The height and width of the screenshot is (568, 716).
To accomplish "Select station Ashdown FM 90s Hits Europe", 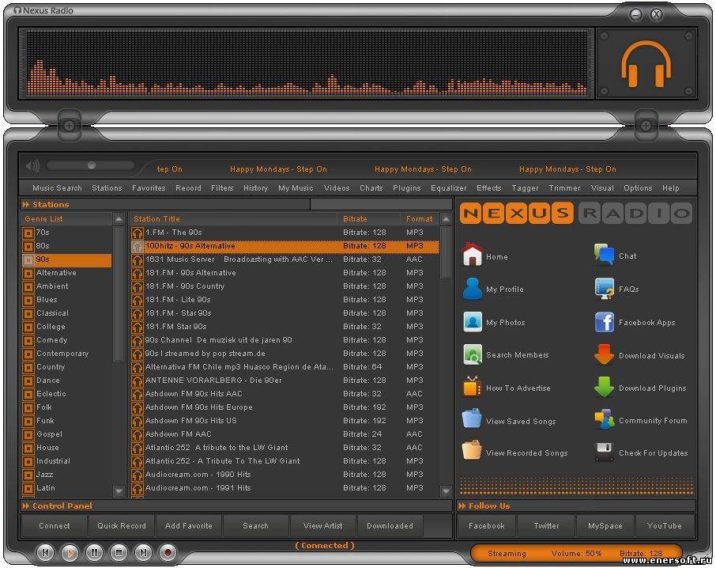I will 285,407.
